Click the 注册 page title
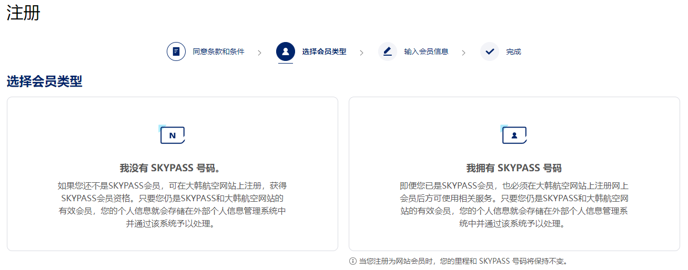The width and height of the screenshot is (688, 270). pos(23,13)
